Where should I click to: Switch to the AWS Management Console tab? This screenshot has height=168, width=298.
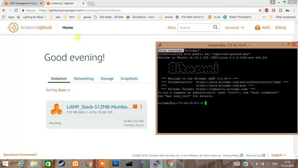[x=23, y=3]
